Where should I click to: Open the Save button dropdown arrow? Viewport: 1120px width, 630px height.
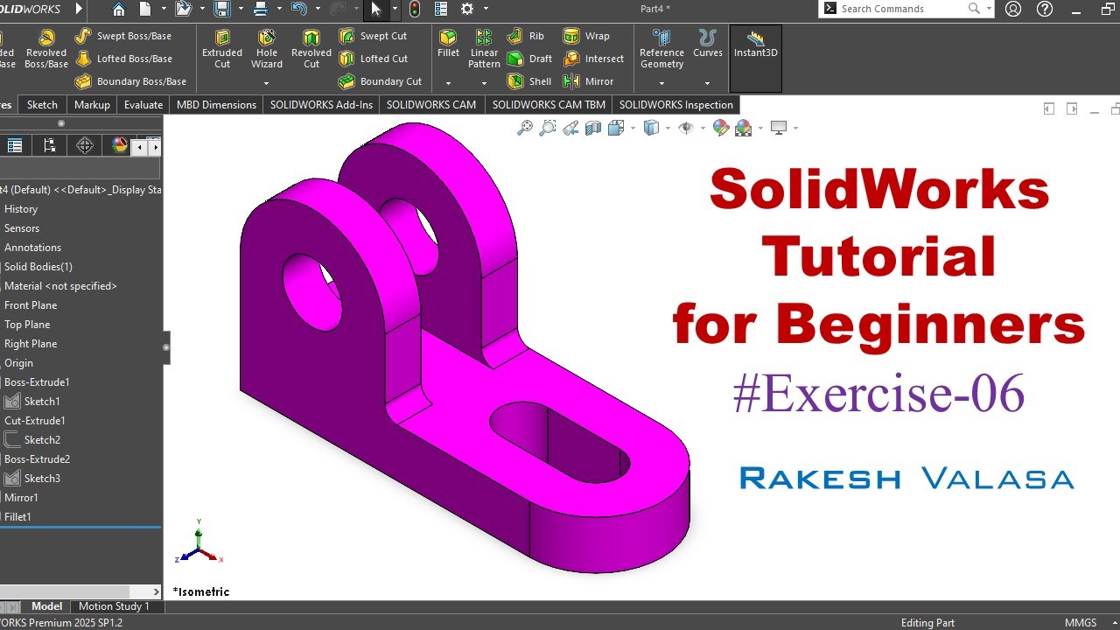[x=241, y=9]
